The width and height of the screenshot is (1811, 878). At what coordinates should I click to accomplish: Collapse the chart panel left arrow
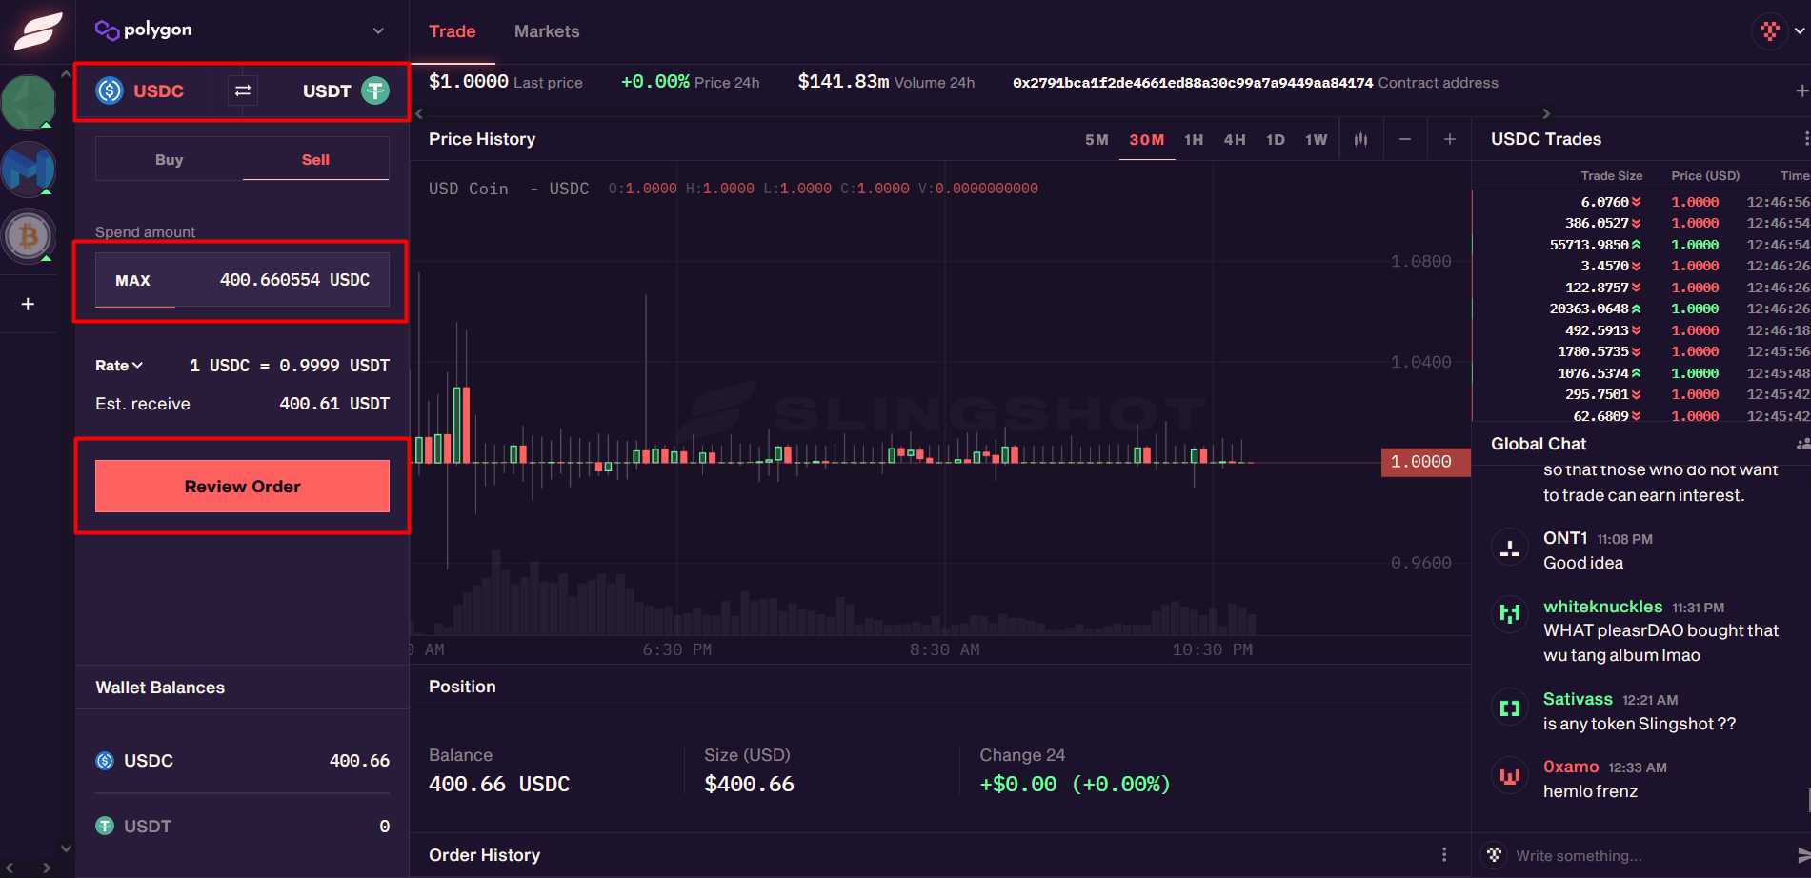[419, 113]
